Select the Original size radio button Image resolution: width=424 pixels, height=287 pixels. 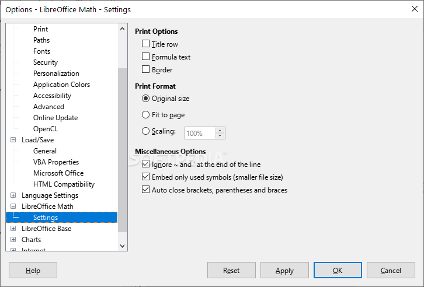(x=145, y=99)
